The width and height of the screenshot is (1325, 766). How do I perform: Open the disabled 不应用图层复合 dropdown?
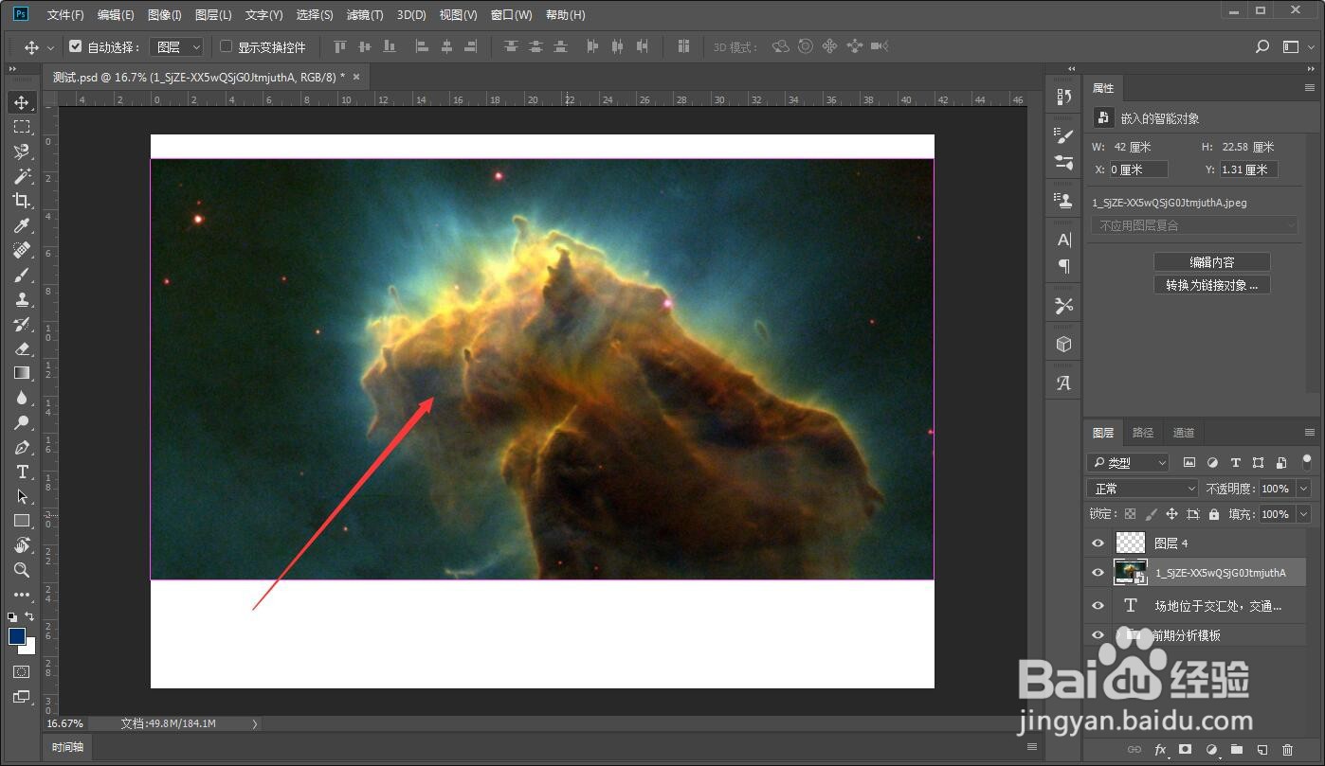click(1194, 225)
